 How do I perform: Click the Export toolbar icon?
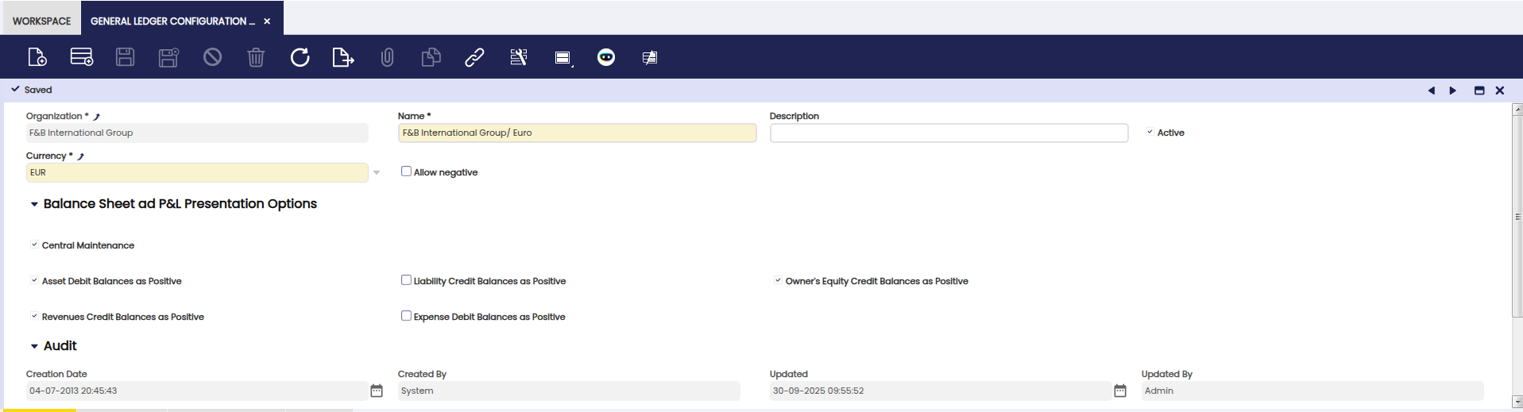coord(342,57)
